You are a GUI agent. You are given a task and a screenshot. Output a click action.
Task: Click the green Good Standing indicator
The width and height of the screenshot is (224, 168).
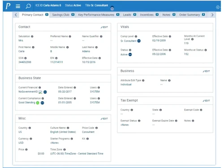38,103
